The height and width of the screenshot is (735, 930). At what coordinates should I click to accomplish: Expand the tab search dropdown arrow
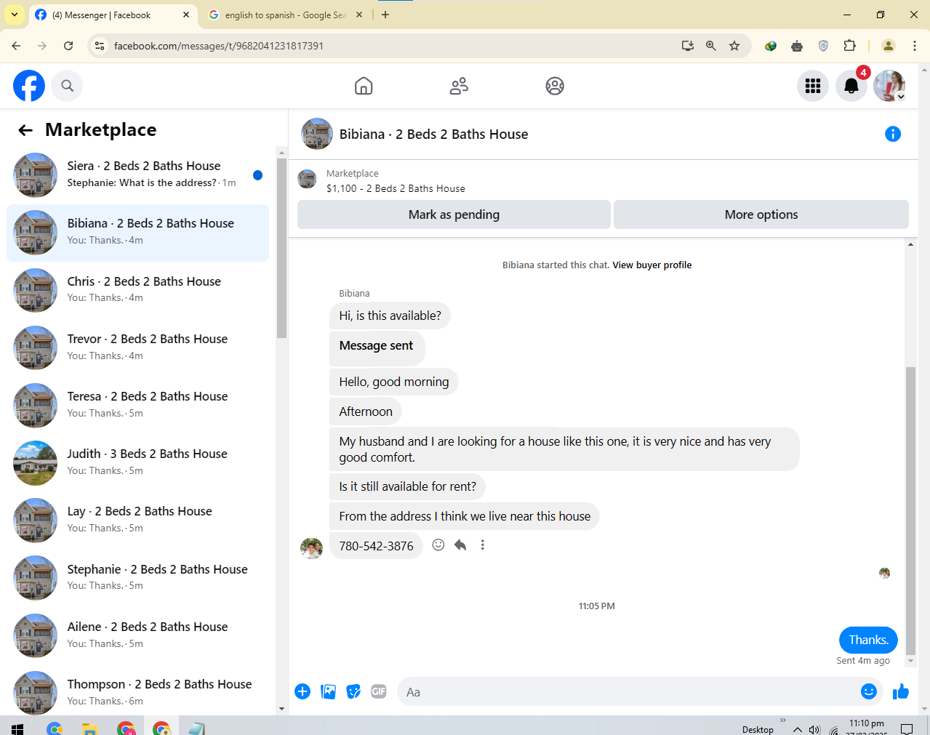click(x=14, y=15)
